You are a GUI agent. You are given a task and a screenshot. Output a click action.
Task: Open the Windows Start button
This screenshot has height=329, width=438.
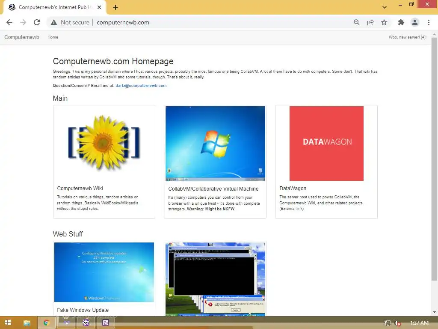(x=8, y=323)
